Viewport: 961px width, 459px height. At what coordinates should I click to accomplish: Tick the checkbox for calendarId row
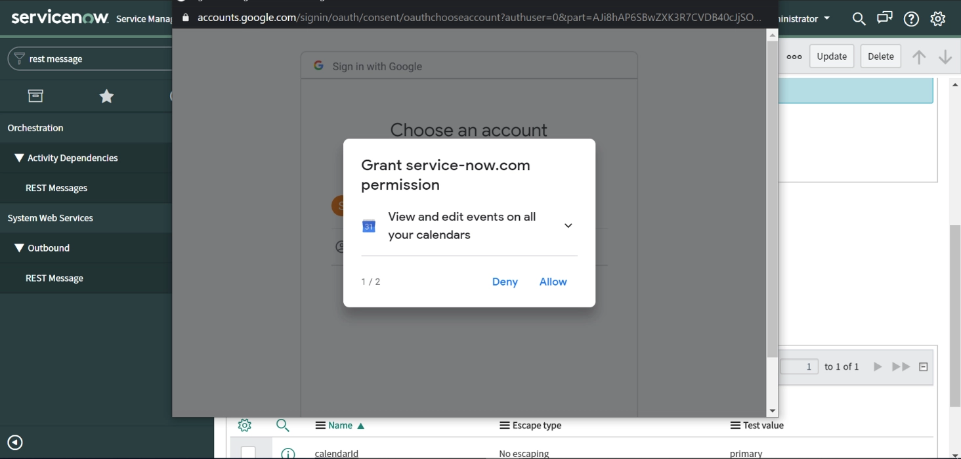pos(248,452)
